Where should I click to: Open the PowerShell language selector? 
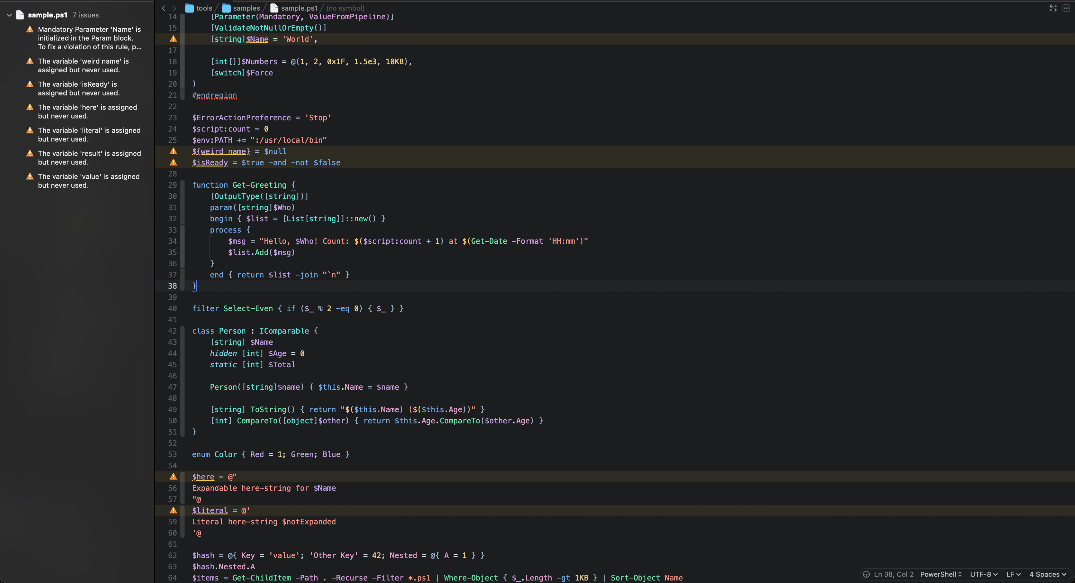(941, 574)
